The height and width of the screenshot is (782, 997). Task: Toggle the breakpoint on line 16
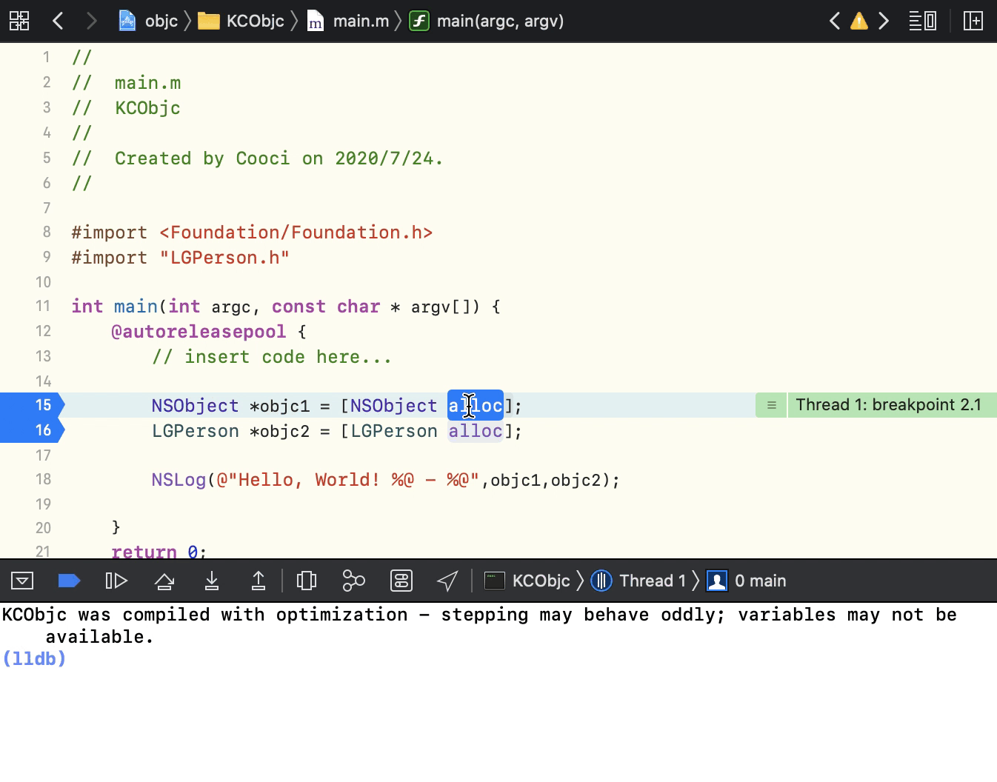[33, 430]
